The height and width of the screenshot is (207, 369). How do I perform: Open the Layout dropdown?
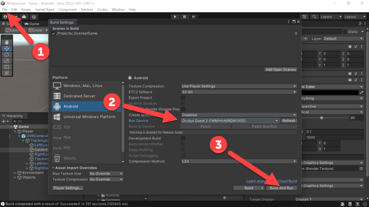point(355,17)
